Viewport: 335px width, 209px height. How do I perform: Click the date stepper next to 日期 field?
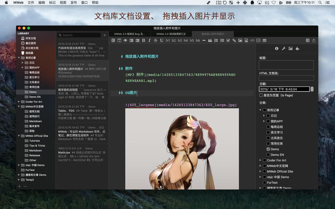[x=312, y=89]
